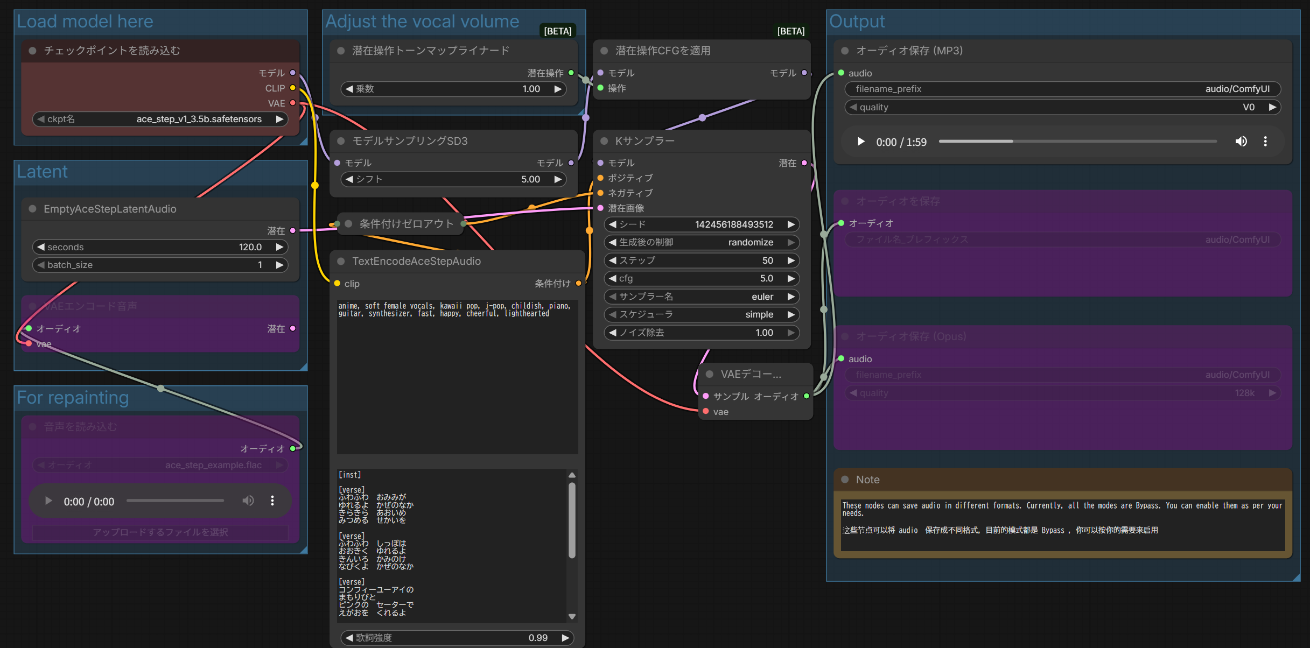Play the repainting audio preview
The height and width of the screenshot is (648, 1310).
click(48, 501)
